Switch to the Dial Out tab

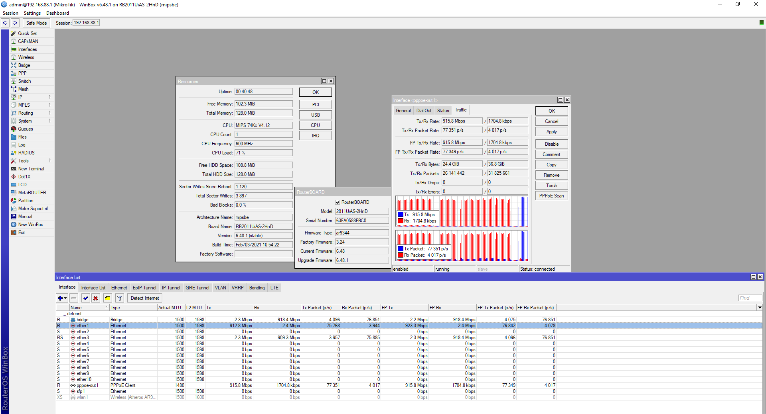tap(424, 111)
